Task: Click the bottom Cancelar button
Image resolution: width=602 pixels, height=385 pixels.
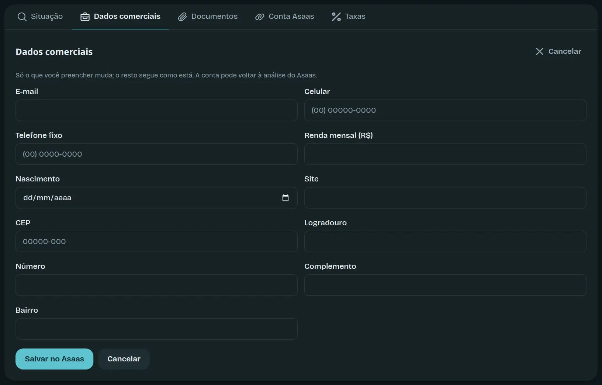Action: point(124,359)
